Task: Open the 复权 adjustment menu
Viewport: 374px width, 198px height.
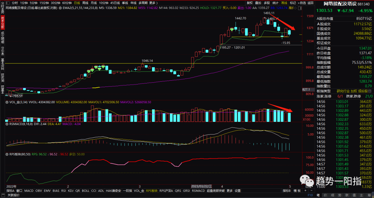Action: 250,3
